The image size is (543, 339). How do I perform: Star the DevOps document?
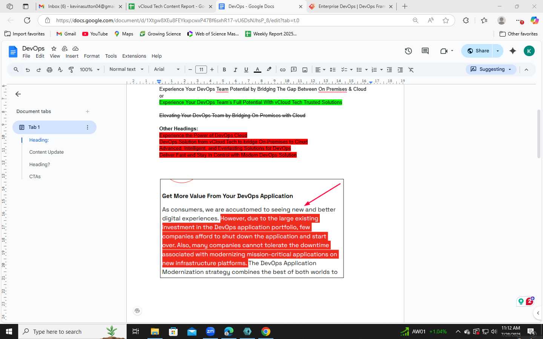click(x=54, y=49)
